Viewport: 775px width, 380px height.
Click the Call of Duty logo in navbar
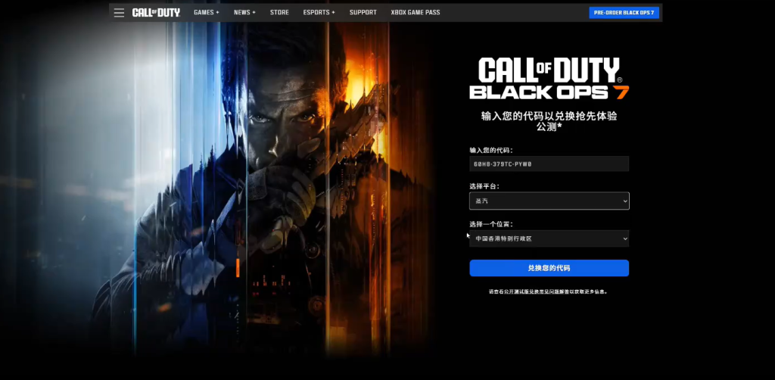click(x=154, y=13)
